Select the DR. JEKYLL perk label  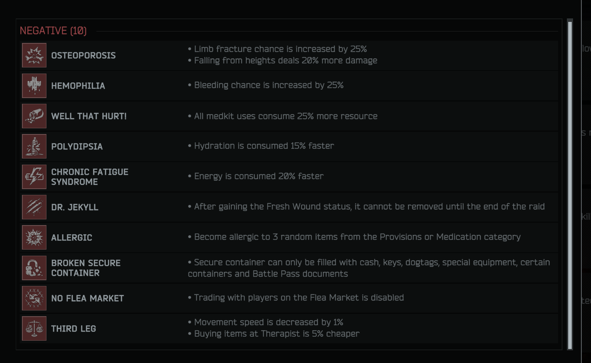click(x=75, y=208)
